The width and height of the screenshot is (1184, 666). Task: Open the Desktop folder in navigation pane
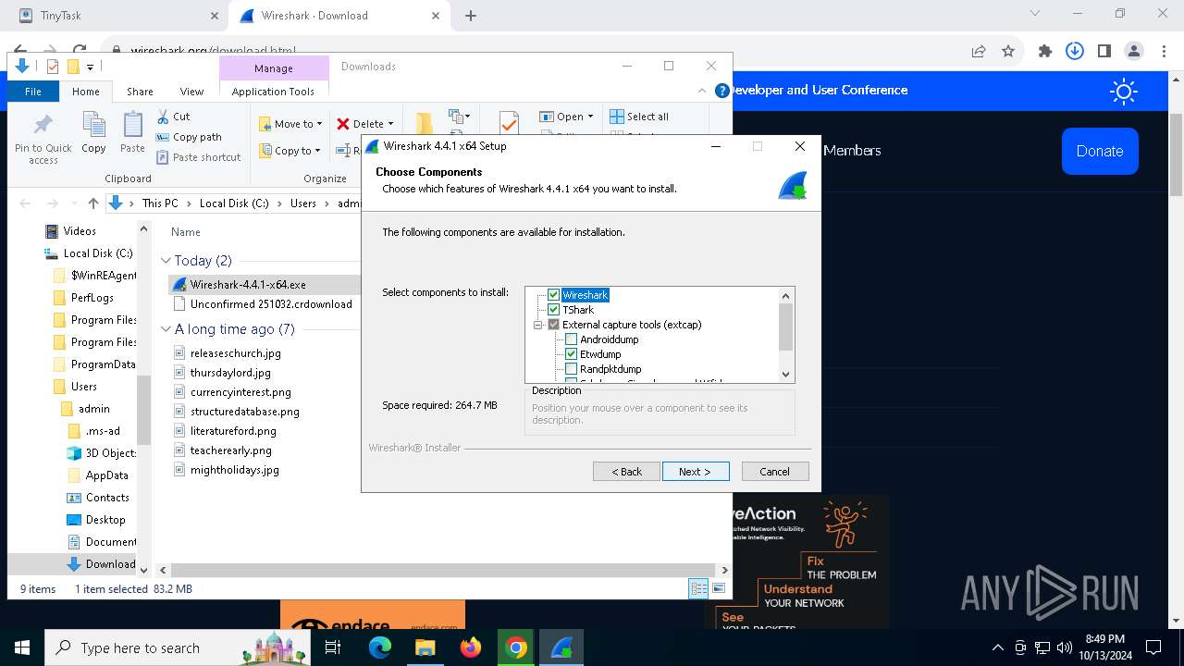[105, 520]
